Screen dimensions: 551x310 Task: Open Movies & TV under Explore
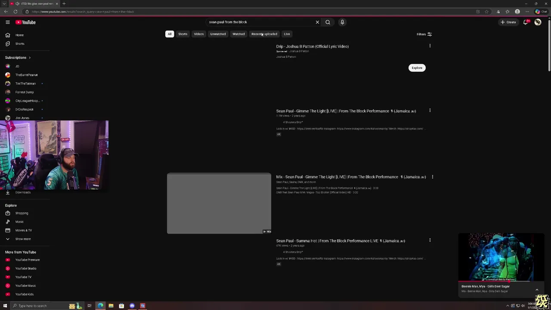tap(24, 230)
